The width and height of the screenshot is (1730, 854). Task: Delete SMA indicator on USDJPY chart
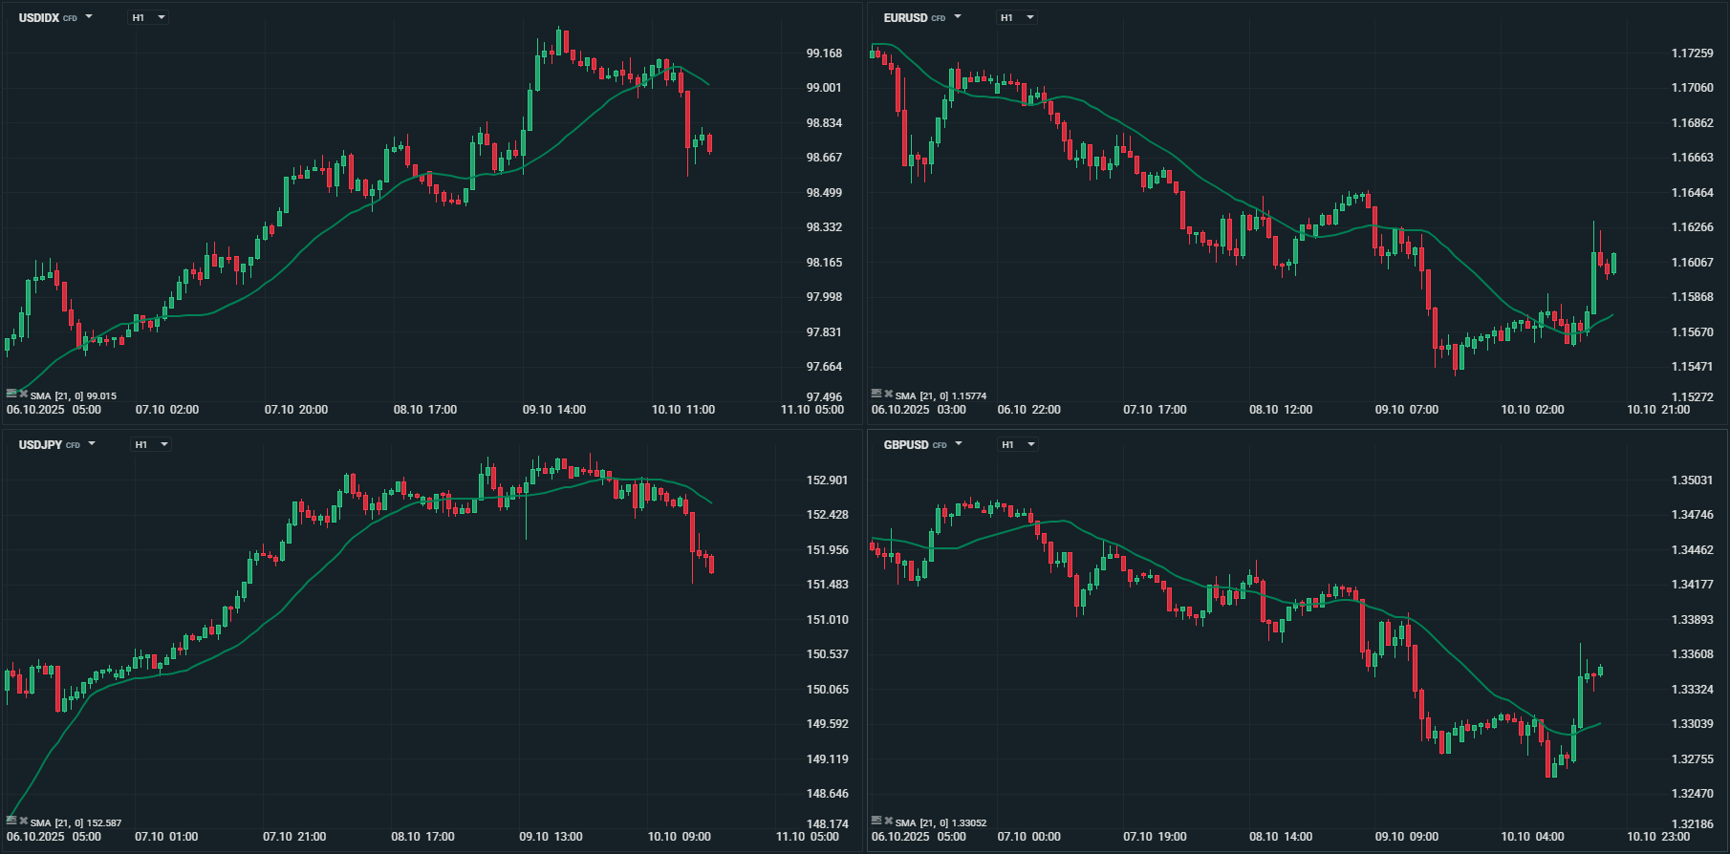click(x=23, y=822)
